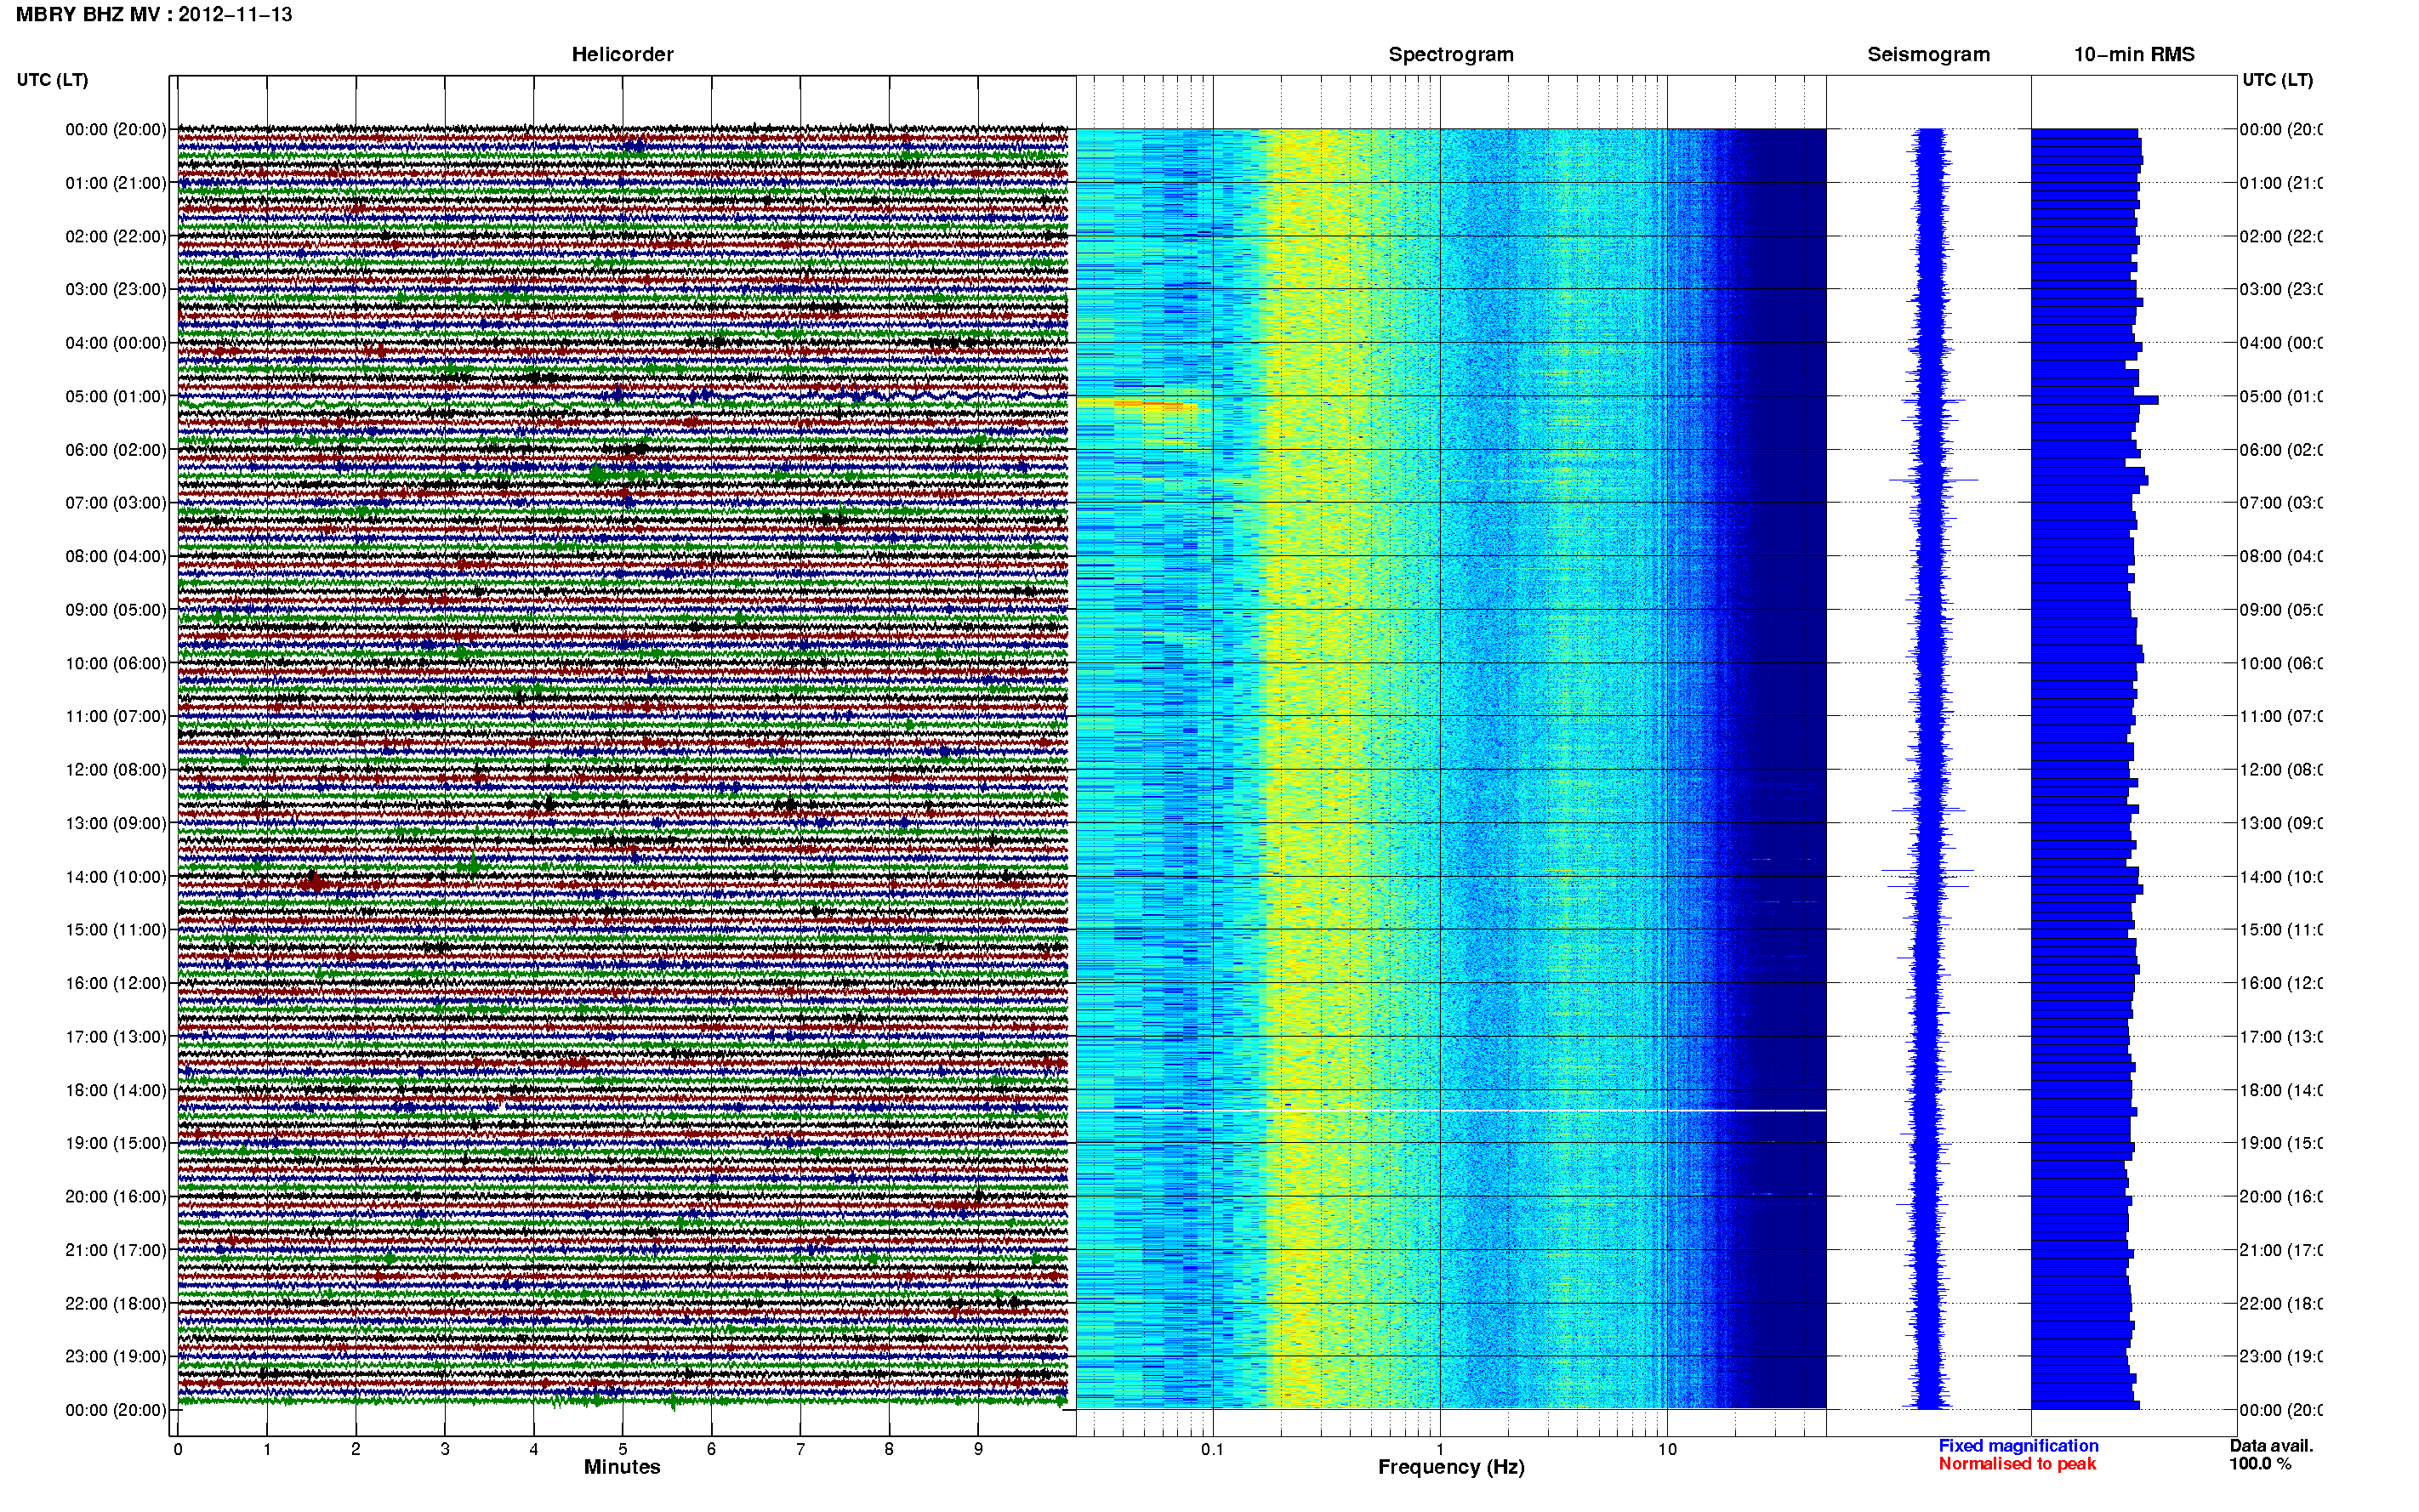Image resolution: width=2419 pixels, height=1512 pixels.
Task: Click the "19:00 (15:00)" helicorder time label
Action: pos(116,1143)
